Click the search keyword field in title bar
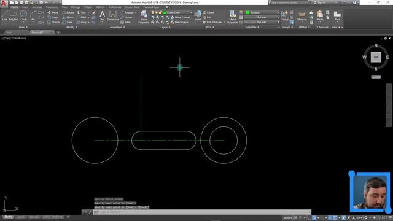This screenshot has width=393, height=221. tap(289, 2)
